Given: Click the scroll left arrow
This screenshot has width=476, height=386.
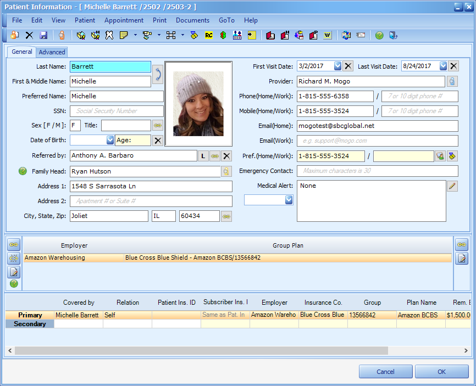Looking at the screenshot, I should tap(10, 350).
